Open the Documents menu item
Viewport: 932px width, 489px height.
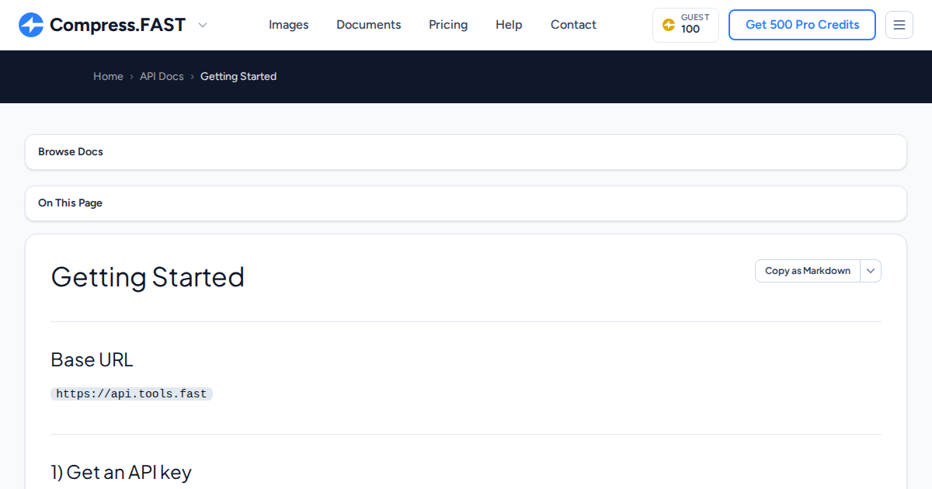369,25
